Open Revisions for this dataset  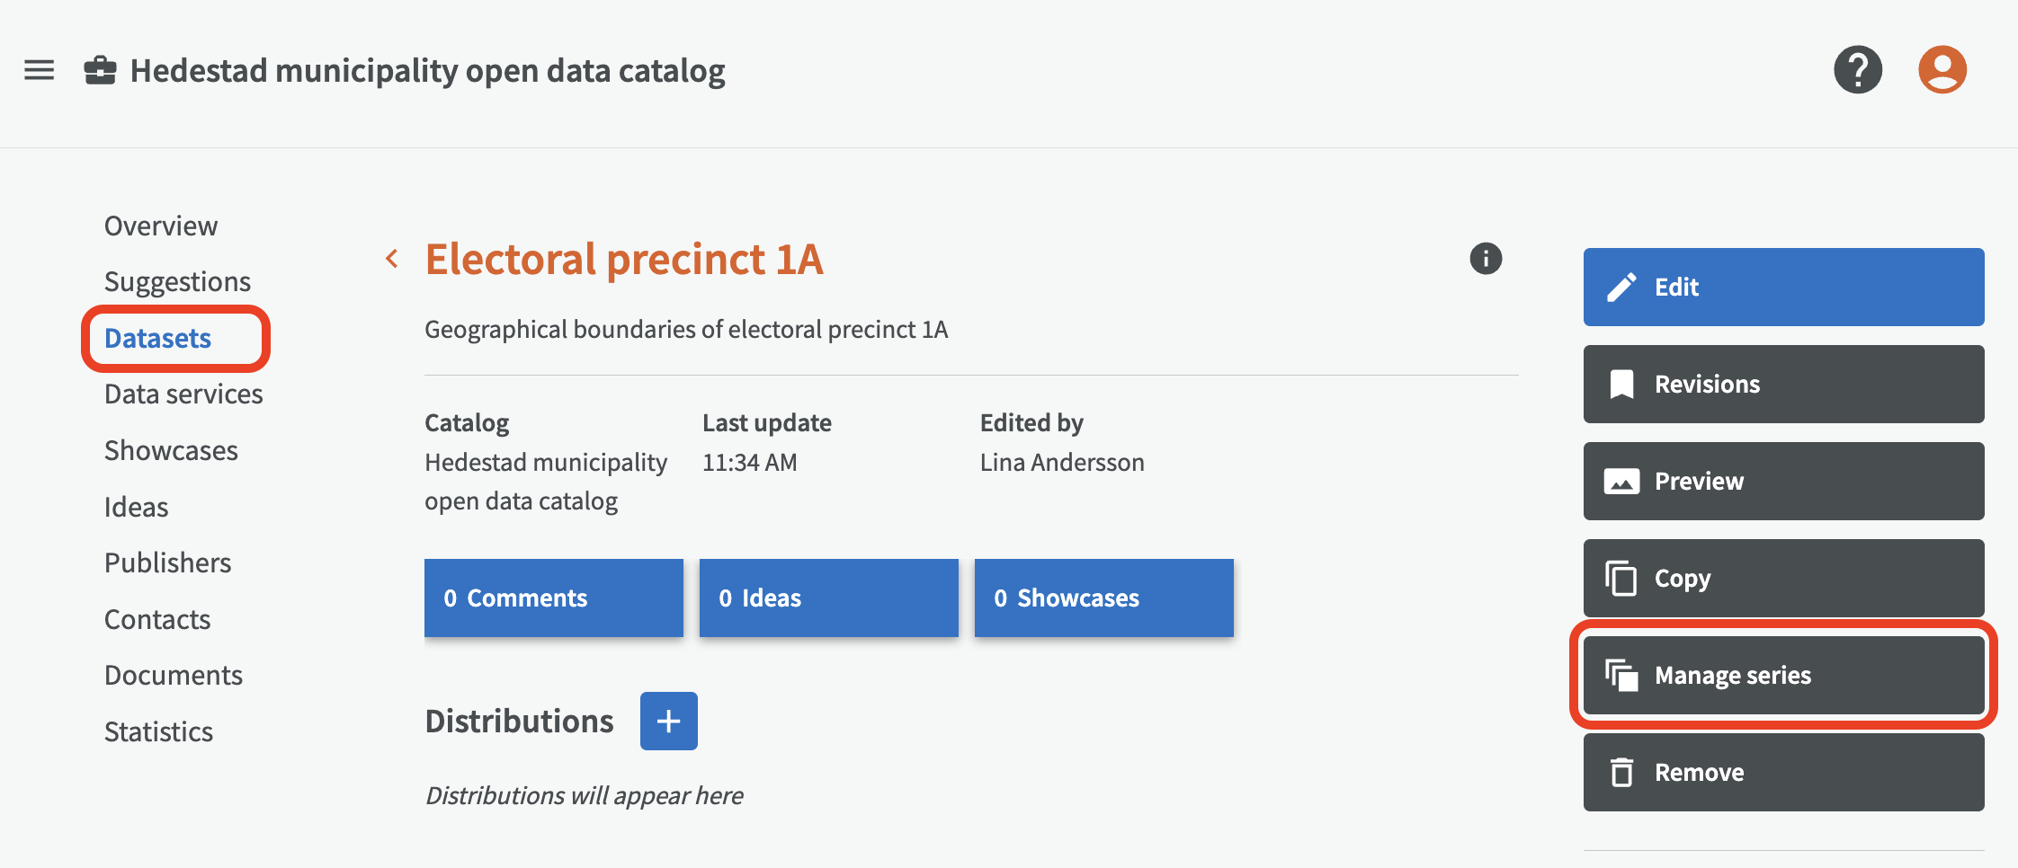[1783, 384]
